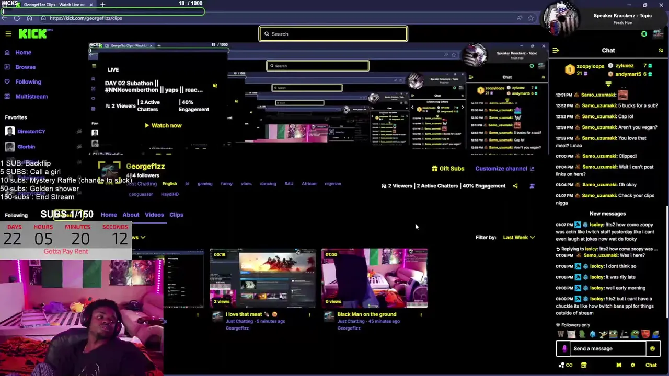The height and width of the screenshot is (376, 669).
Task: Insert the W emote
Action: click(561, 335)
